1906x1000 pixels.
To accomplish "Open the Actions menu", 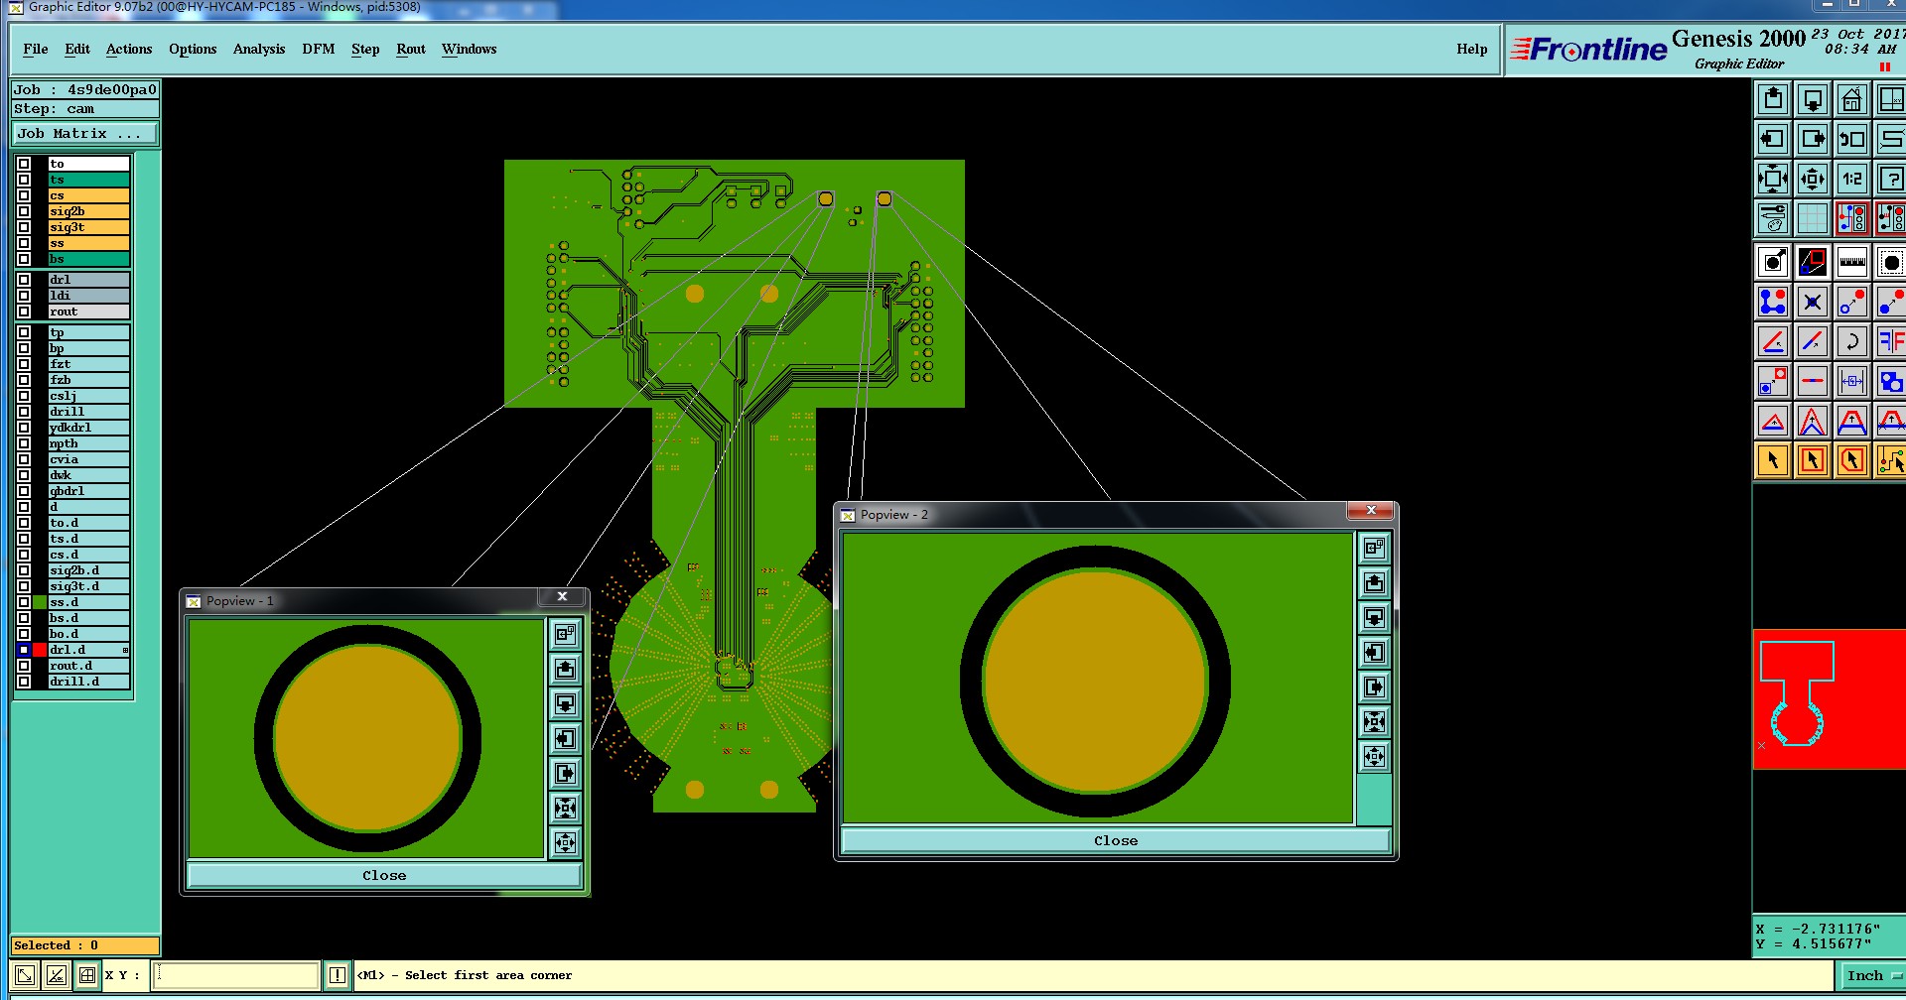I will pos(129,49).
